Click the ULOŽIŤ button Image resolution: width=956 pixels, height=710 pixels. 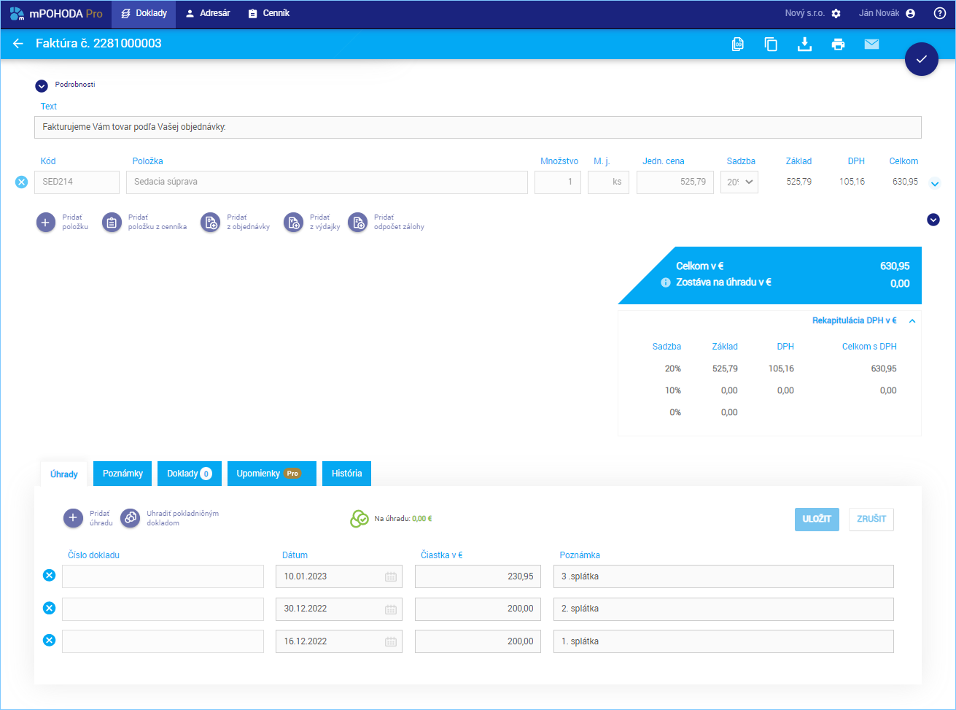coord(817,519)
